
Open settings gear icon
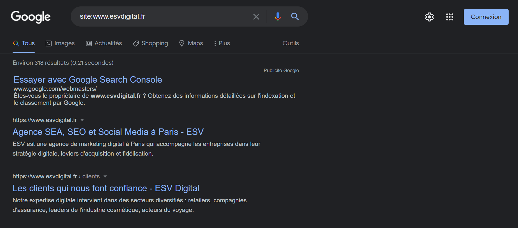[x=429, y=17]
